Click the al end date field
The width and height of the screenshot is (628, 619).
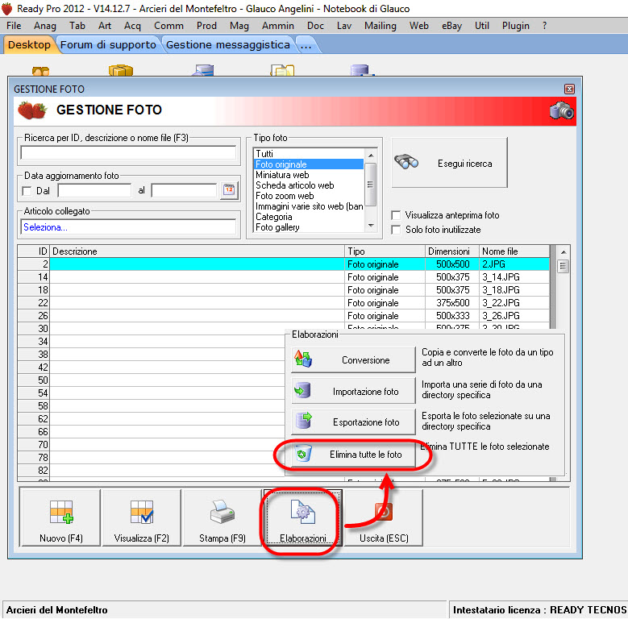184,190
